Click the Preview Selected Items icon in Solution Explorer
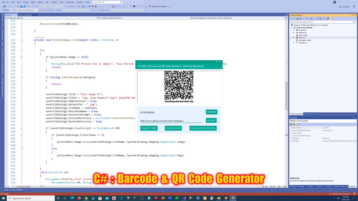The width and height of the screenshot is (358, 201). tap(331, 18)
